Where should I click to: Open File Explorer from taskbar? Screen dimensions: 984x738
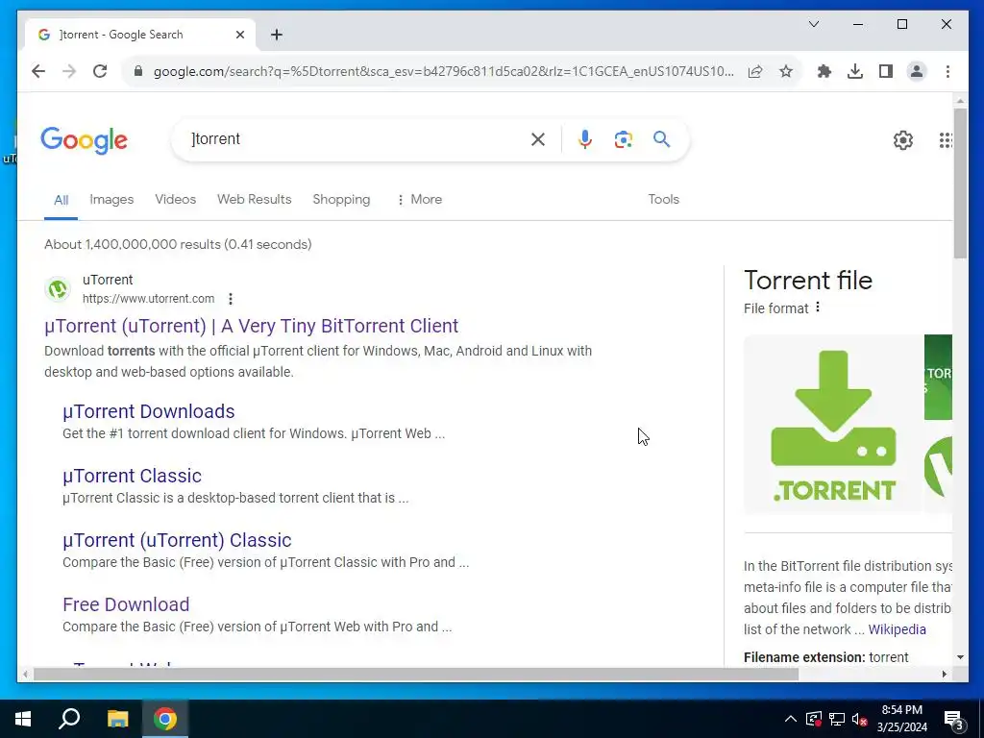tap(117, 719)
